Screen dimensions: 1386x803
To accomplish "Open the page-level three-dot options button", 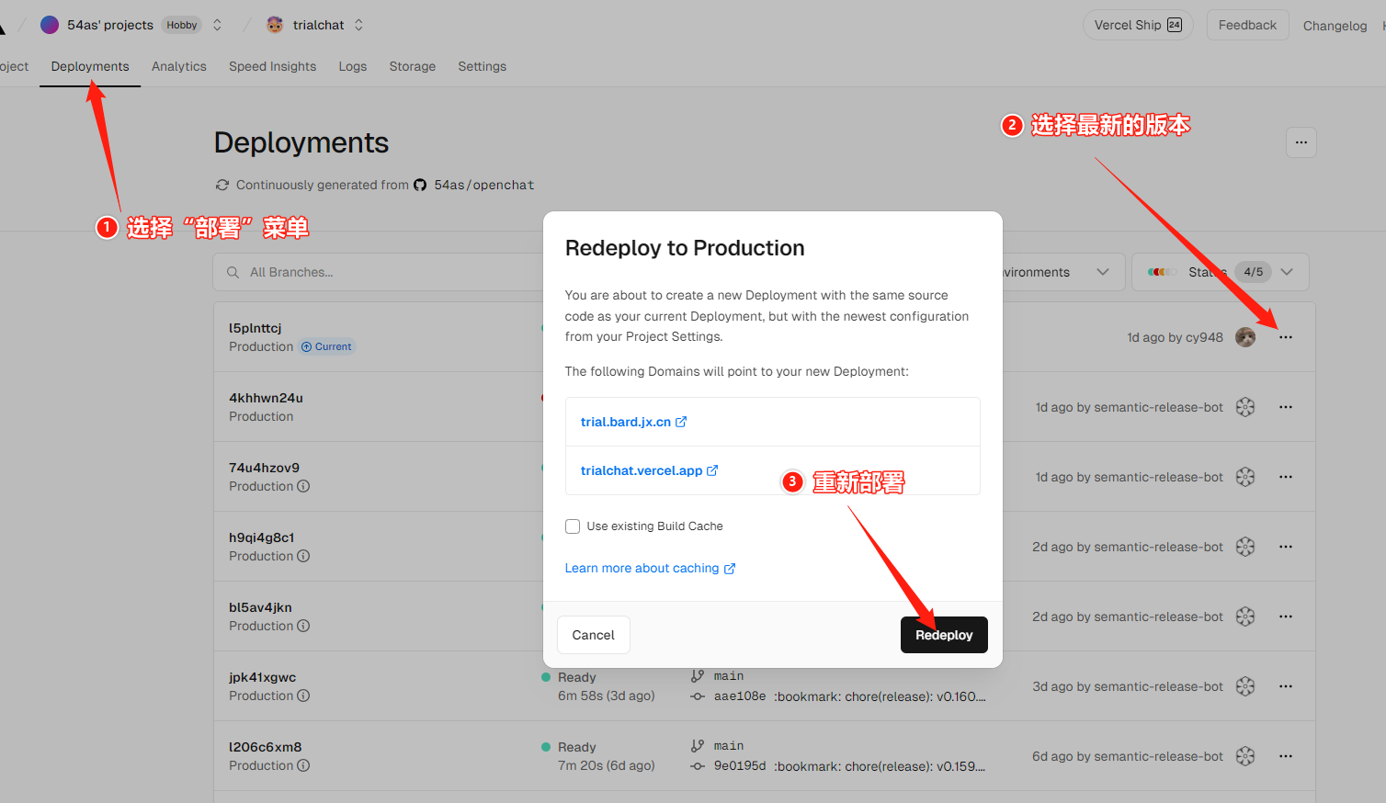I will tap(1301, 142).
